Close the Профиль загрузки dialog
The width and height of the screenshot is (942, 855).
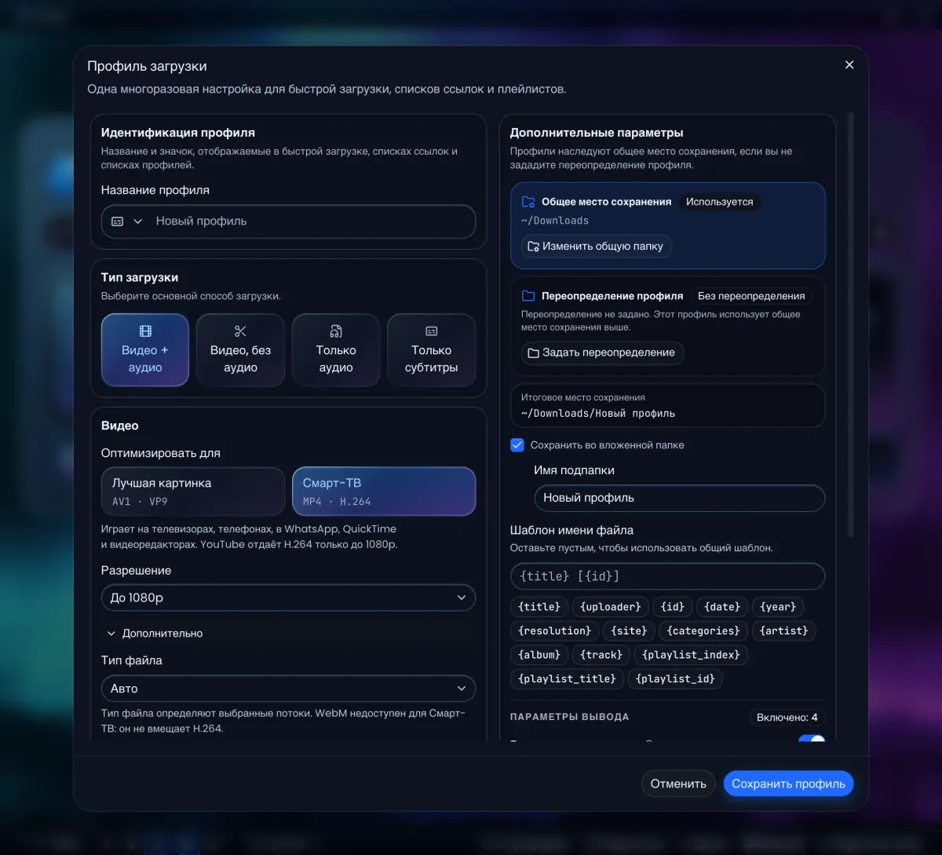pos(849,65)
